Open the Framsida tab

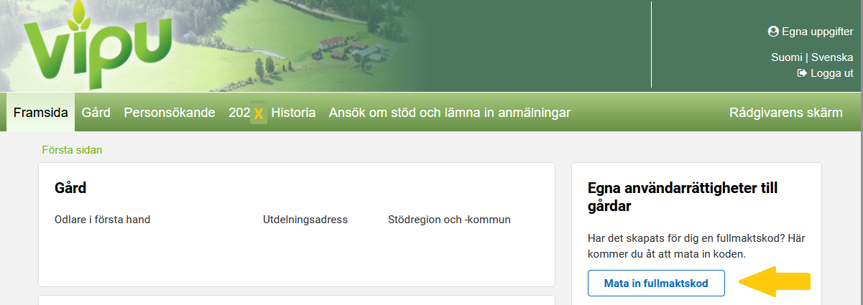41,113
